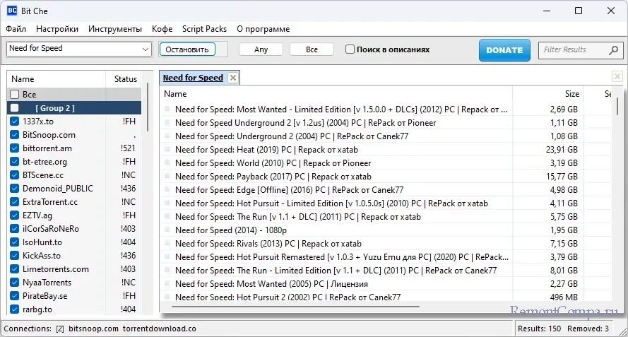The image size is (628, 337).
Task: Click the row icon beside Need for Speed: Rivals
Action: pyautogui.click(x=167, y=244)
